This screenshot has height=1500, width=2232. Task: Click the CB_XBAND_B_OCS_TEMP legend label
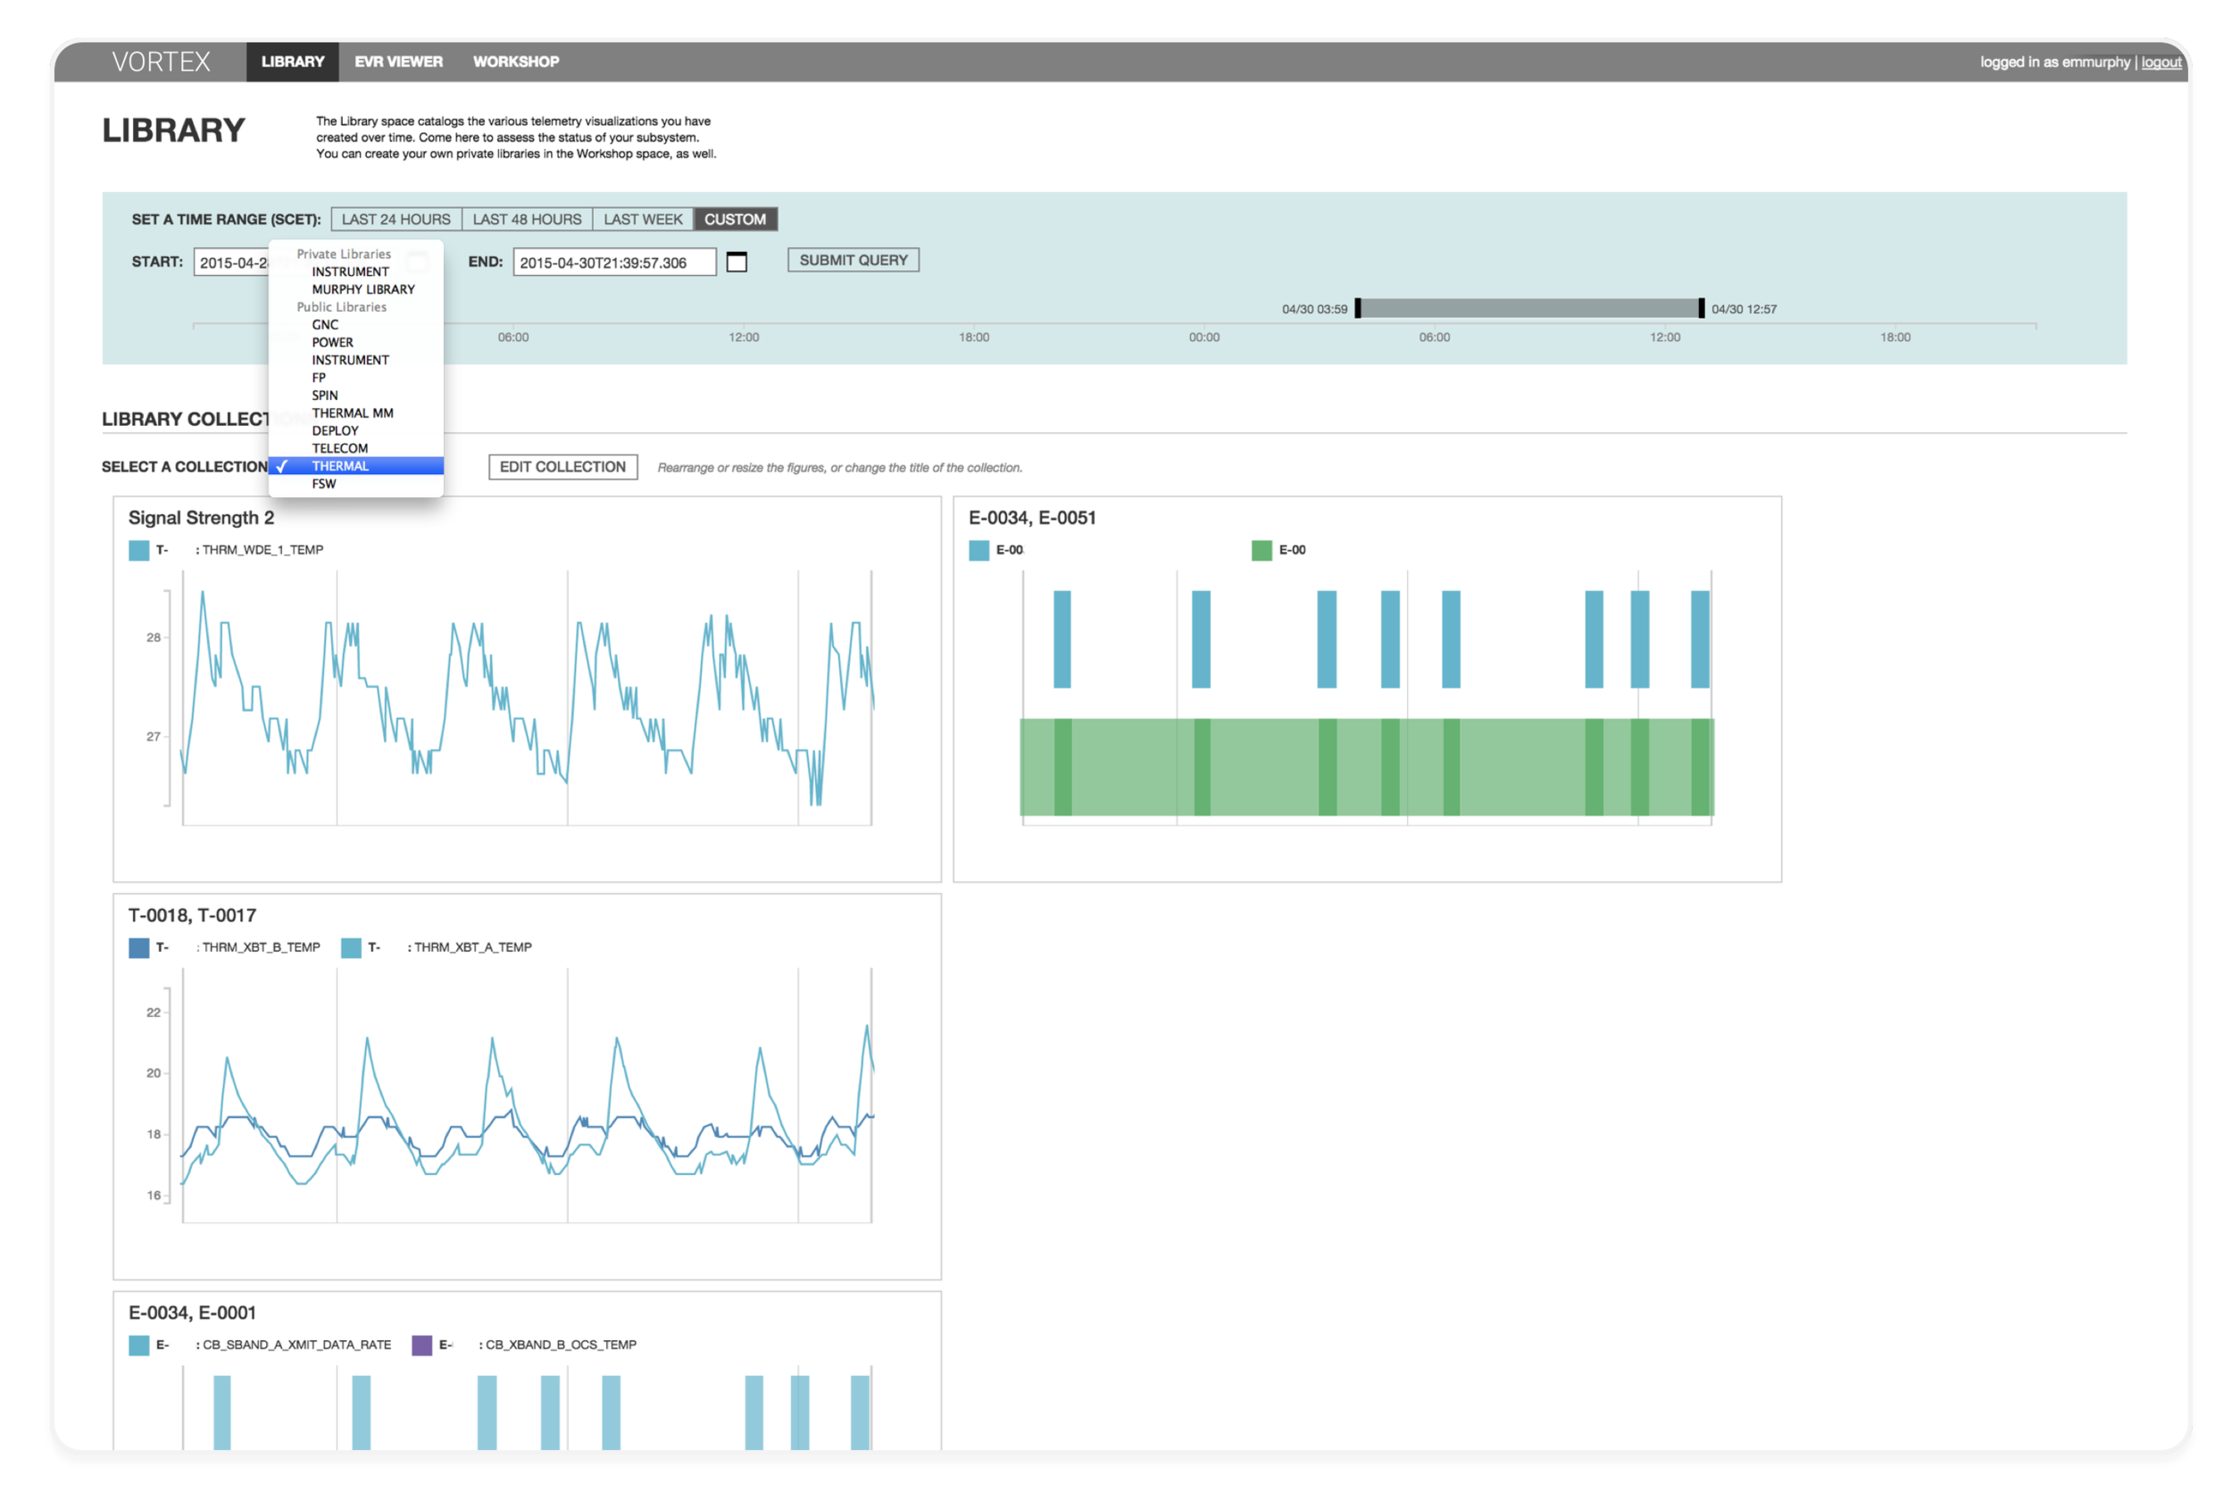561,1345
